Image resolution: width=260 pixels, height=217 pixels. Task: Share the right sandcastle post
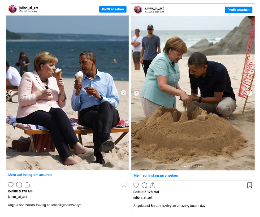tap(153, 185)
